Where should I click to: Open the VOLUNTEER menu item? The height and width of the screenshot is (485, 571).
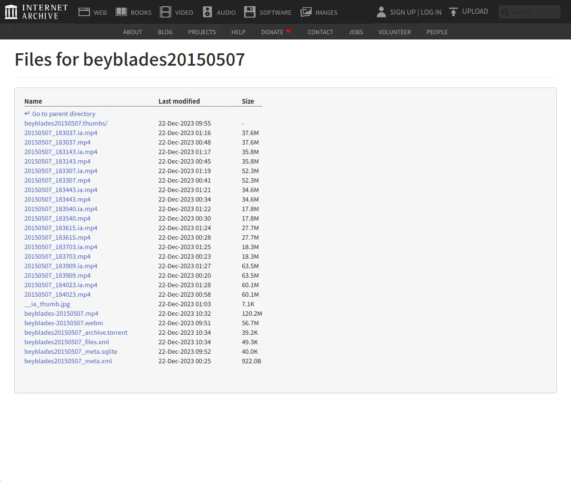coord(394,32)
